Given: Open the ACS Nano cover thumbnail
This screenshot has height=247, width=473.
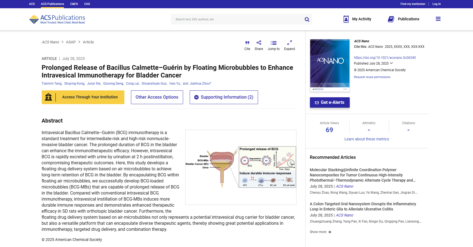Looking at the screenshot, I should point(330,65).
